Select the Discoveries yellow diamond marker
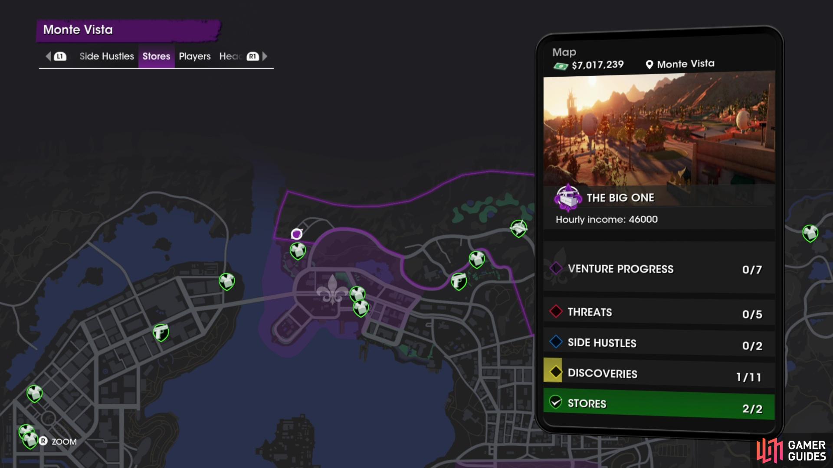 tap(555, 372)
